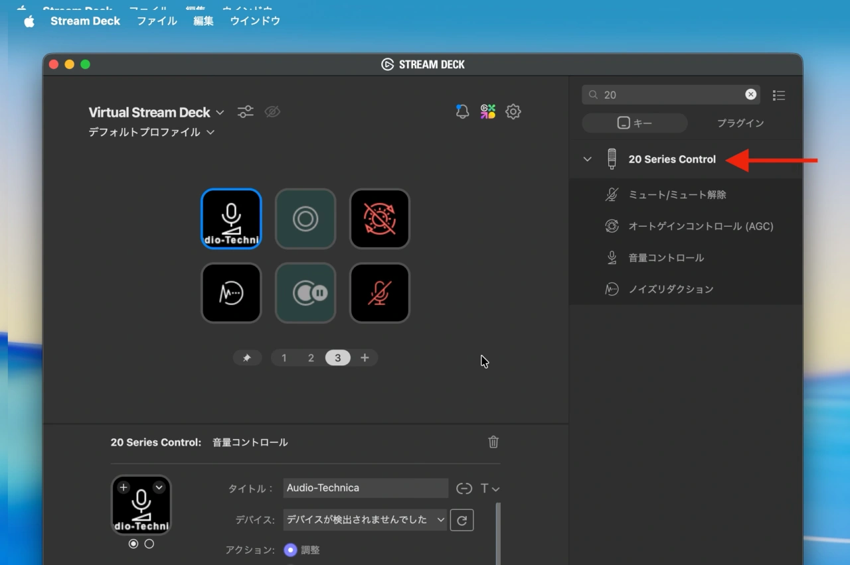Open device settings sliders icon
The height and width of the screenshot is (565, 850).
point(246,112)
